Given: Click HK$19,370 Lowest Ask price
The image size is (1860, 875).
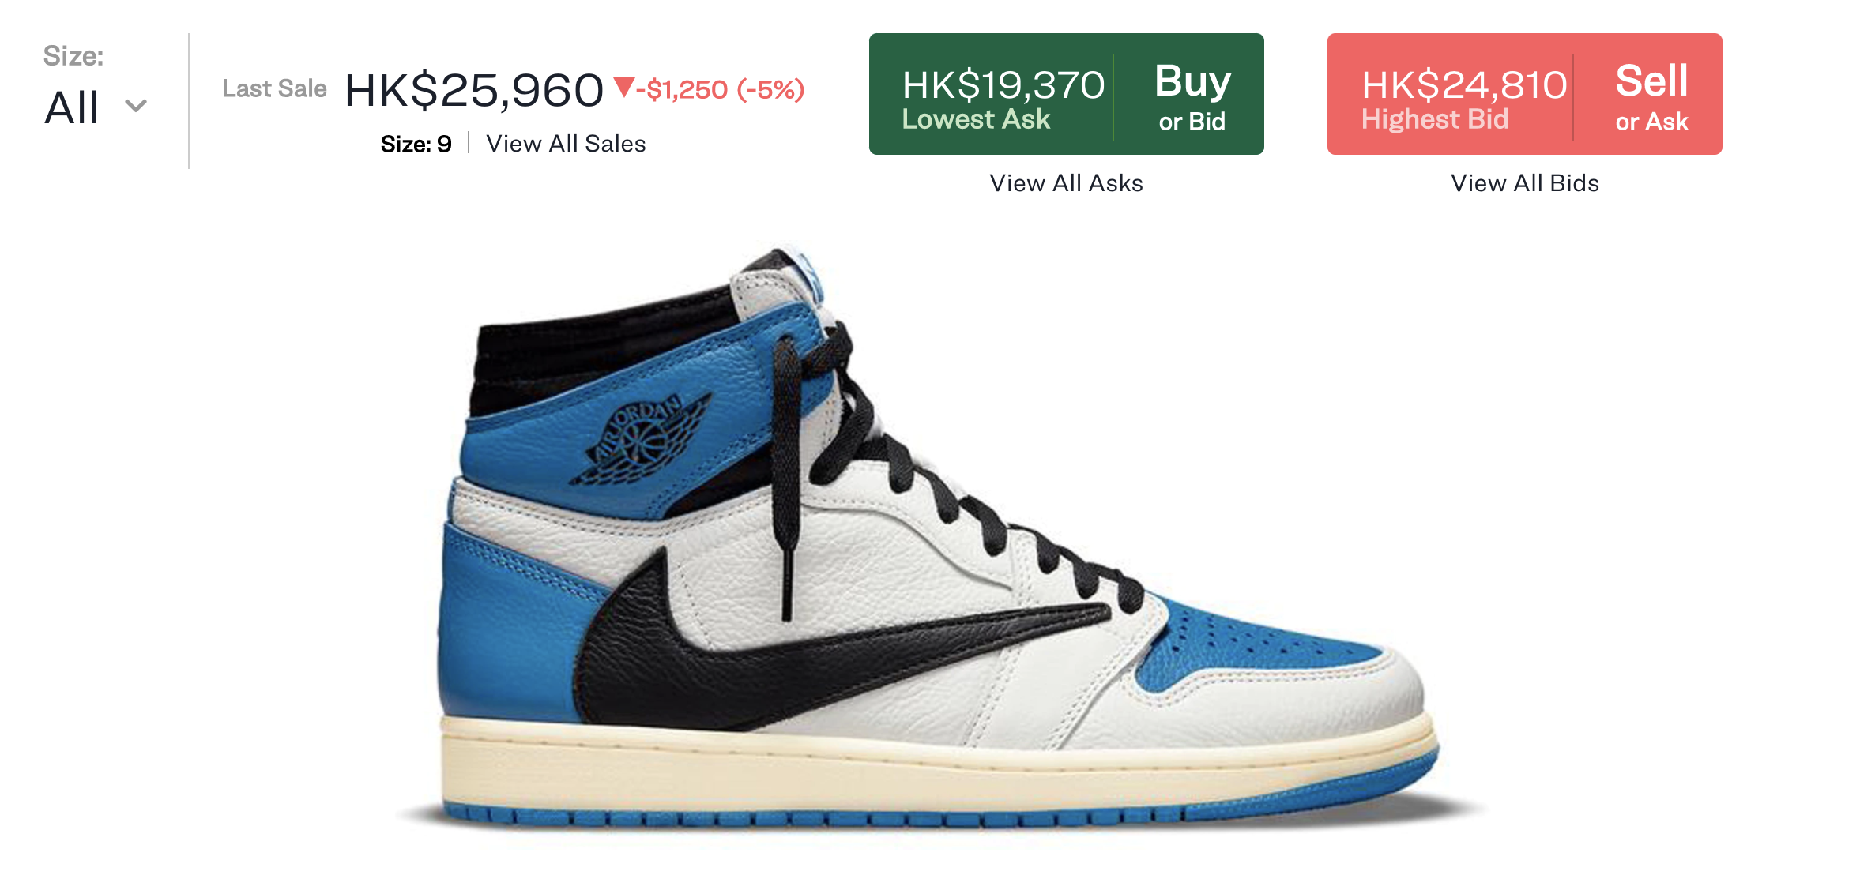Looking at the screenshot, I should pyautogui.click(x=1003, y=84).
